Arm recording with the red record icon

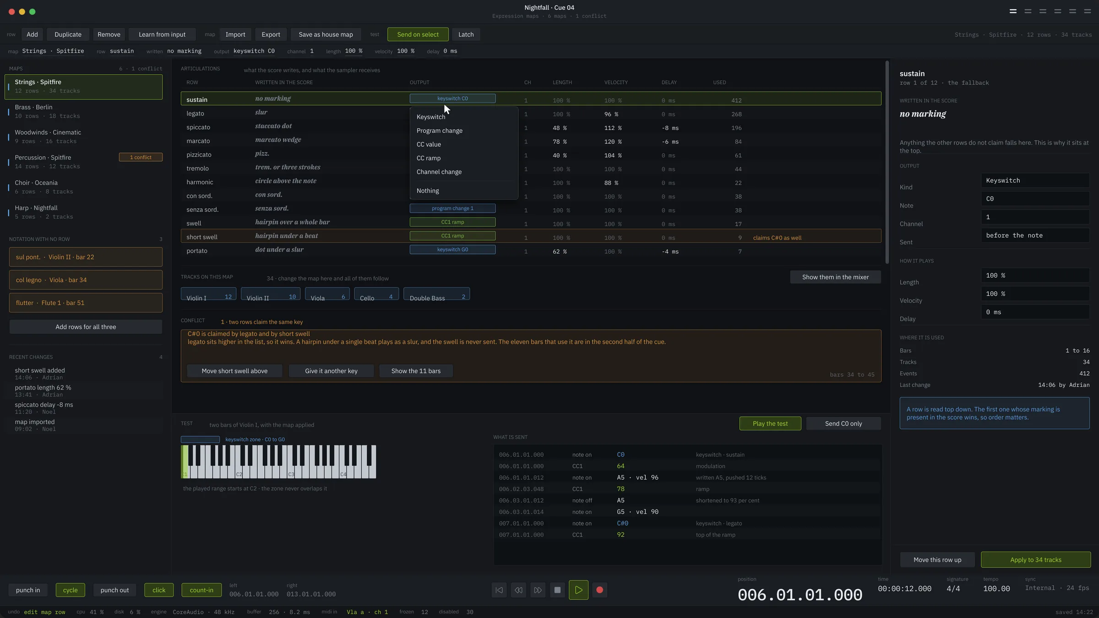[599, 590]
